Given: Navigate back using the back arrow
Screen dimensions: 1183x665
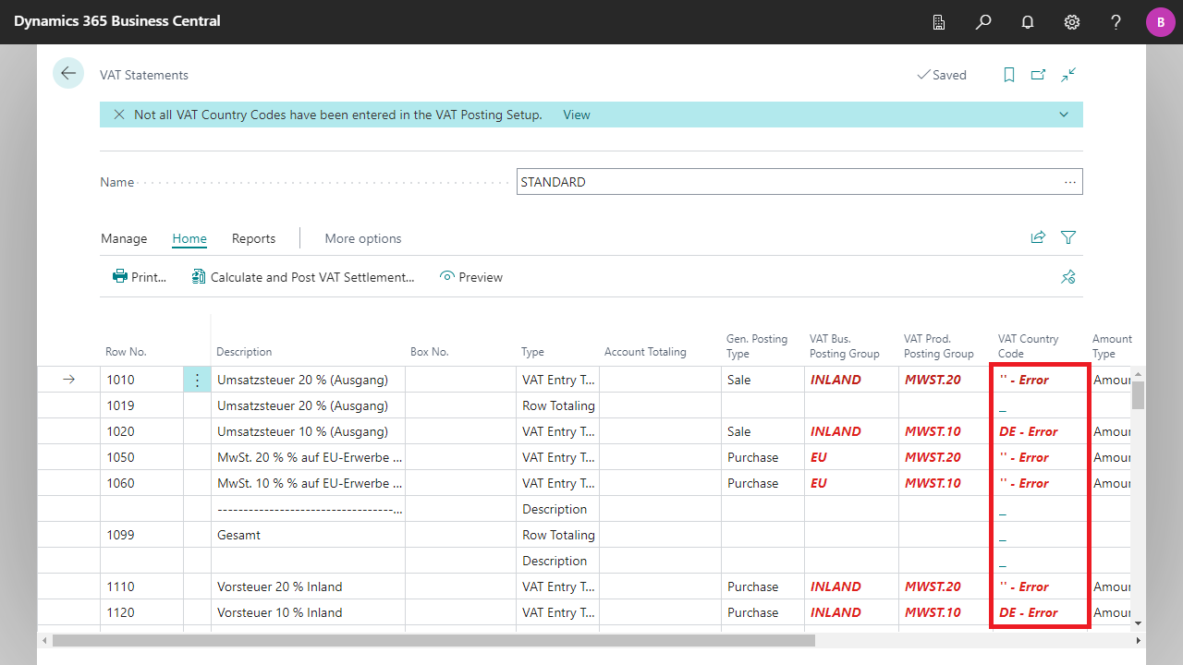Looking at the screenshot, I should [x=67, y=73].
